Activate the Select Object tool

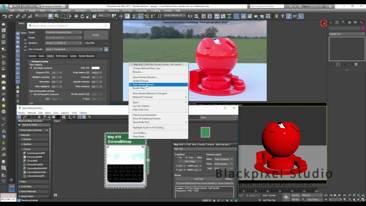(51, 16)
